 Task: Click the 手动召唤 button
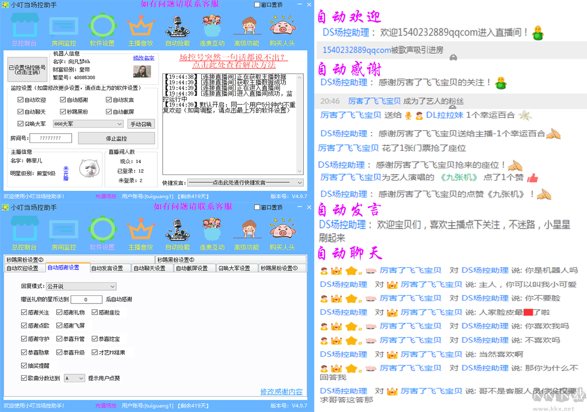[141, 124]
